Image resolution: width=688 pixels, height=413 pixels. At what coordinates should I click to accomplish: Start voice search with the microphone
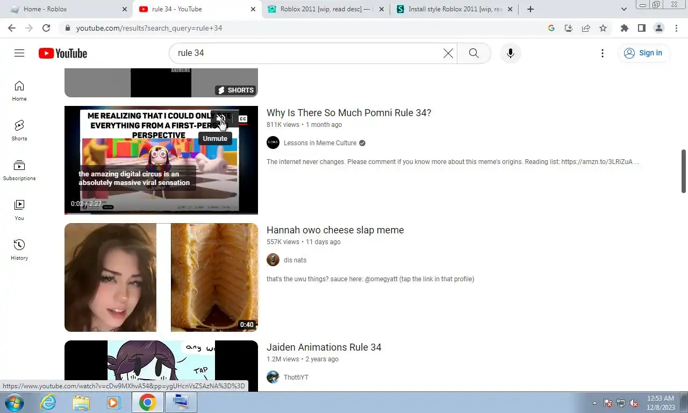point(511,53)
